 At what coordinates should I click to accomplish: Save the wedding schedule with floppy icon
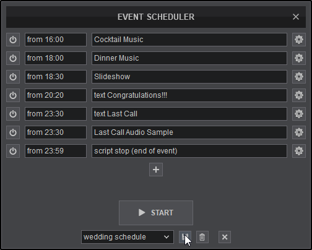point(185,237)
